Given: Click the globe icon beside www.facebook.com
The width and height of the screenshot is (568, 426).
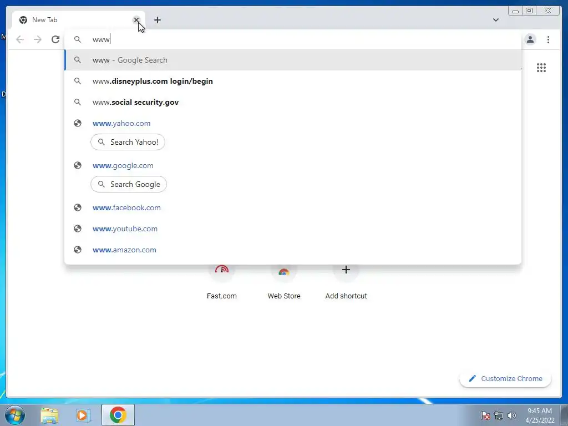Looking at the screenshot, I should pos(78,207).
